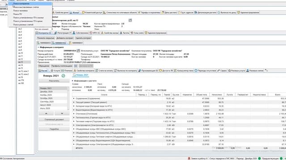Click 'Удалить контракт' button
The image size is (286, 160).
[83, 38]
